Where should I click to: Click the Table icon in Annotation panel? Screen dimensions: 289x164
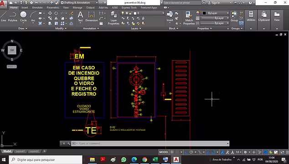[101, 23]
